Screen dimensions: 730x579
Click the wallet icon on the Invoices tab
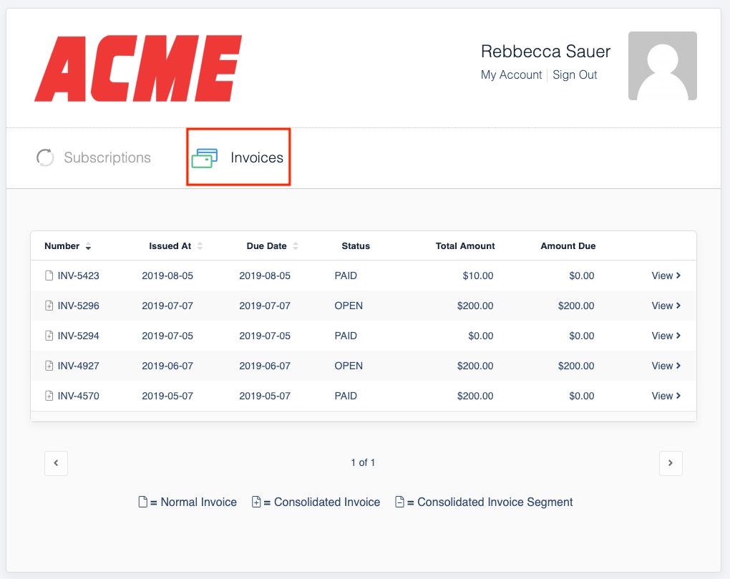click(205, 157)
